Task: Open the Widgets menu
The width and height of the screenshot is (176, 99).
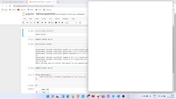Action: point(65,19)
